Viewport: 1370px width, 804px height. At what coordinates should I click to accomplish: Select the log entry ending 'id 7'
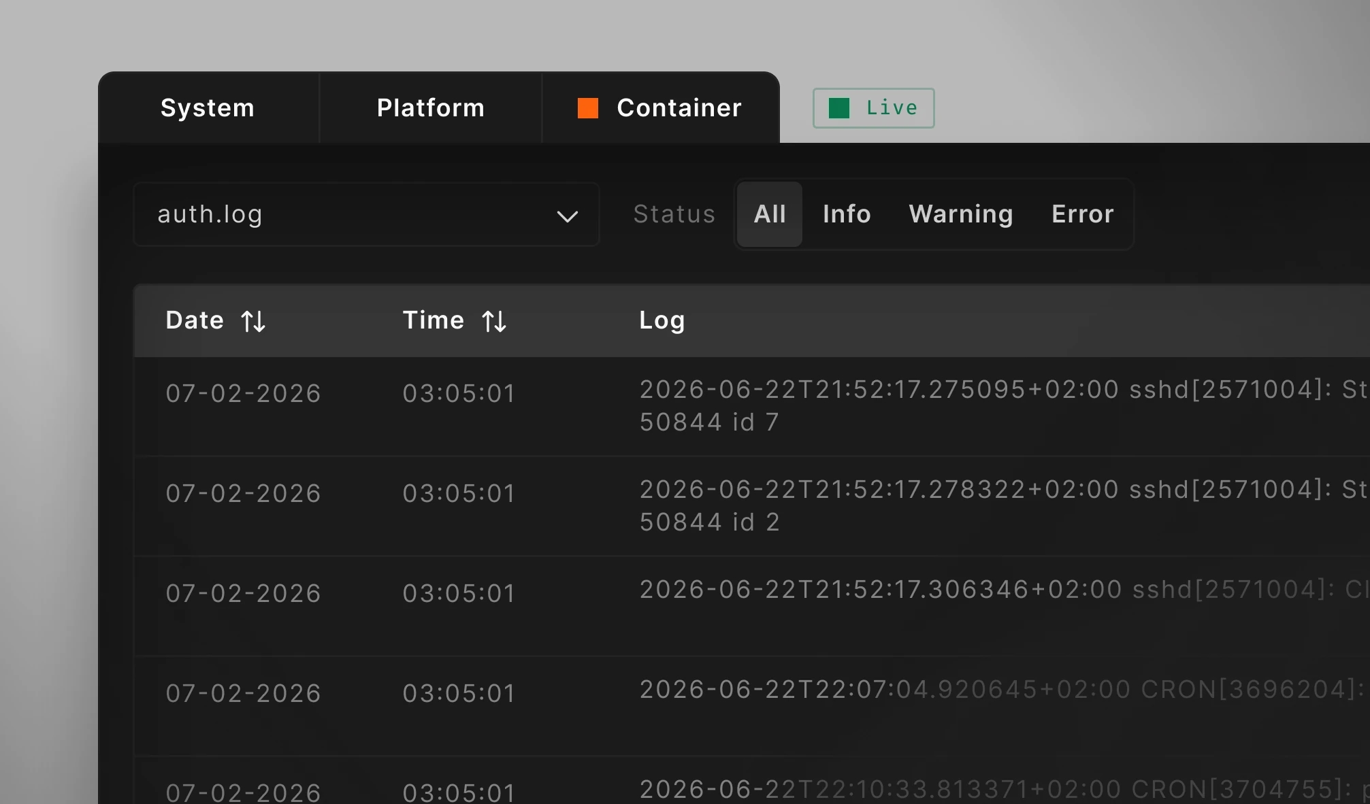click(x=752, y=406)
